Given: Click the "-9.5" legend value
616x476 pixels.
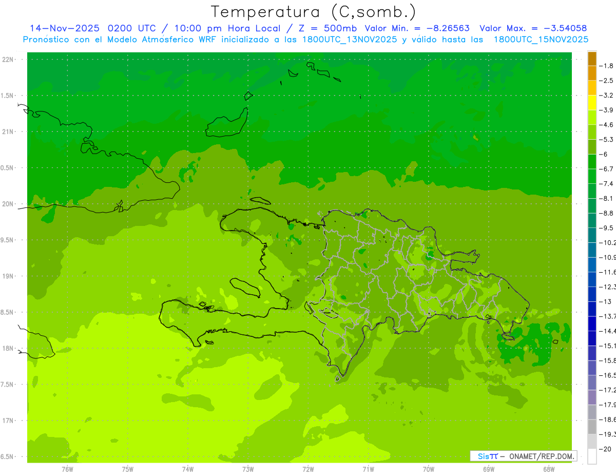Looking at the screenshot, I should [x=606, y=228].
